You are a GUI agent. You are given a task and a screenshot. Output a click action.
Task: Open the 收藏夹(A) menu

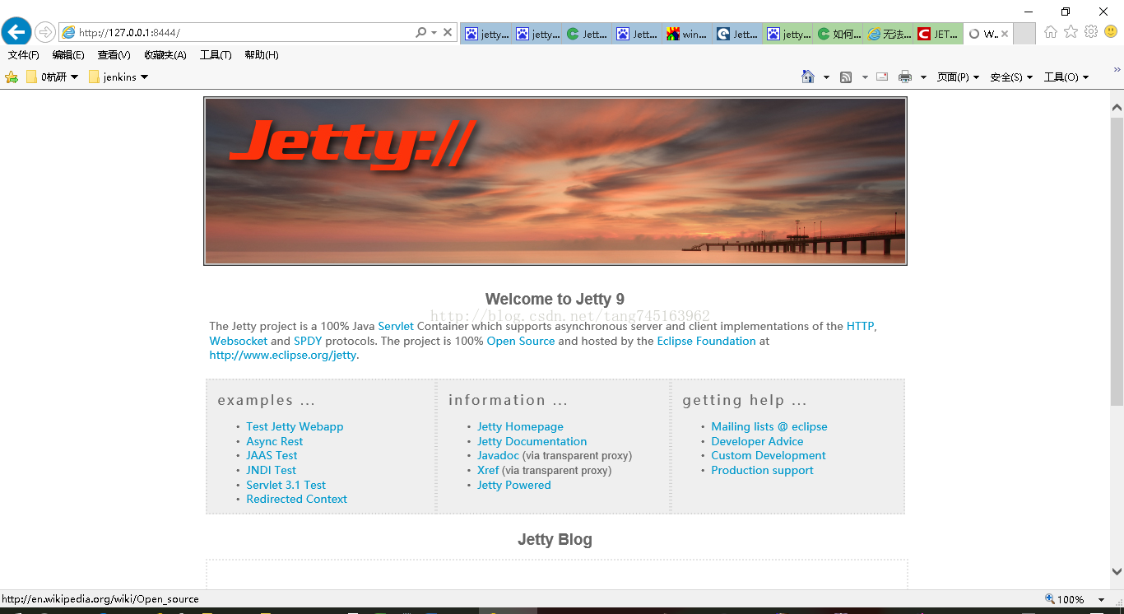[165, 55]
